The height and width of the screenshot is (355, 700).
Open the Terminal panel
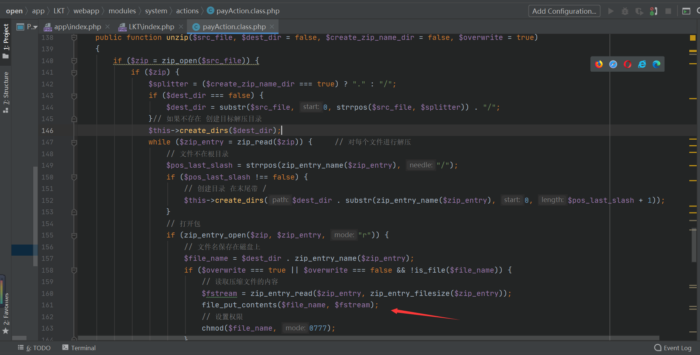79,348
